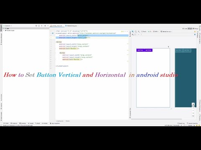Click the gutter icon beside LinearLayout line
Image resolution: width=201 pixels, height=150 pixels.
pos(53,33)
